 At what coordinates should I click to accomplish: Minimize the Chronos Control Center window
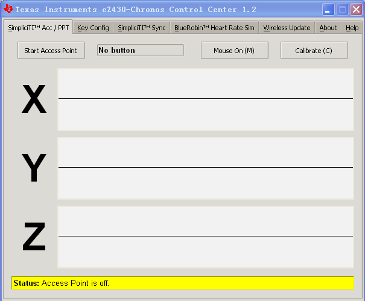tap(328, 9)
